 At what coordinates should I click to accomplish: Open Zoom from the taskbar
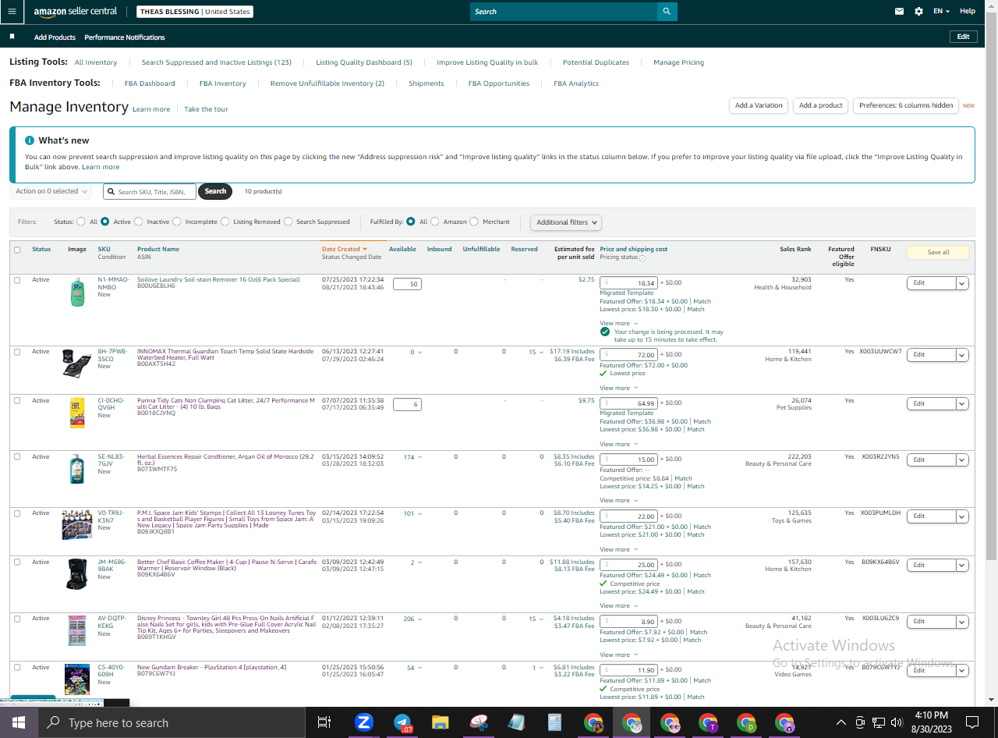(x=363, y=722)
